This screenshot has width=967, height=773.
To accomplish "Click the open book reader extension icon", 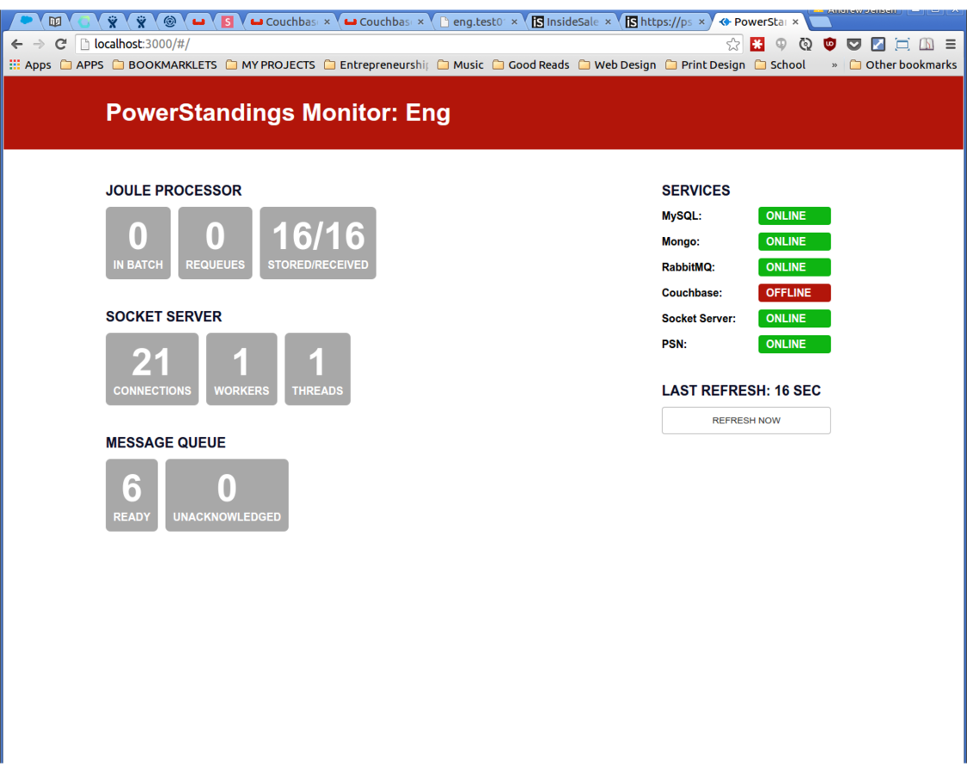I will pyautogui.click(x=927, y=44).
